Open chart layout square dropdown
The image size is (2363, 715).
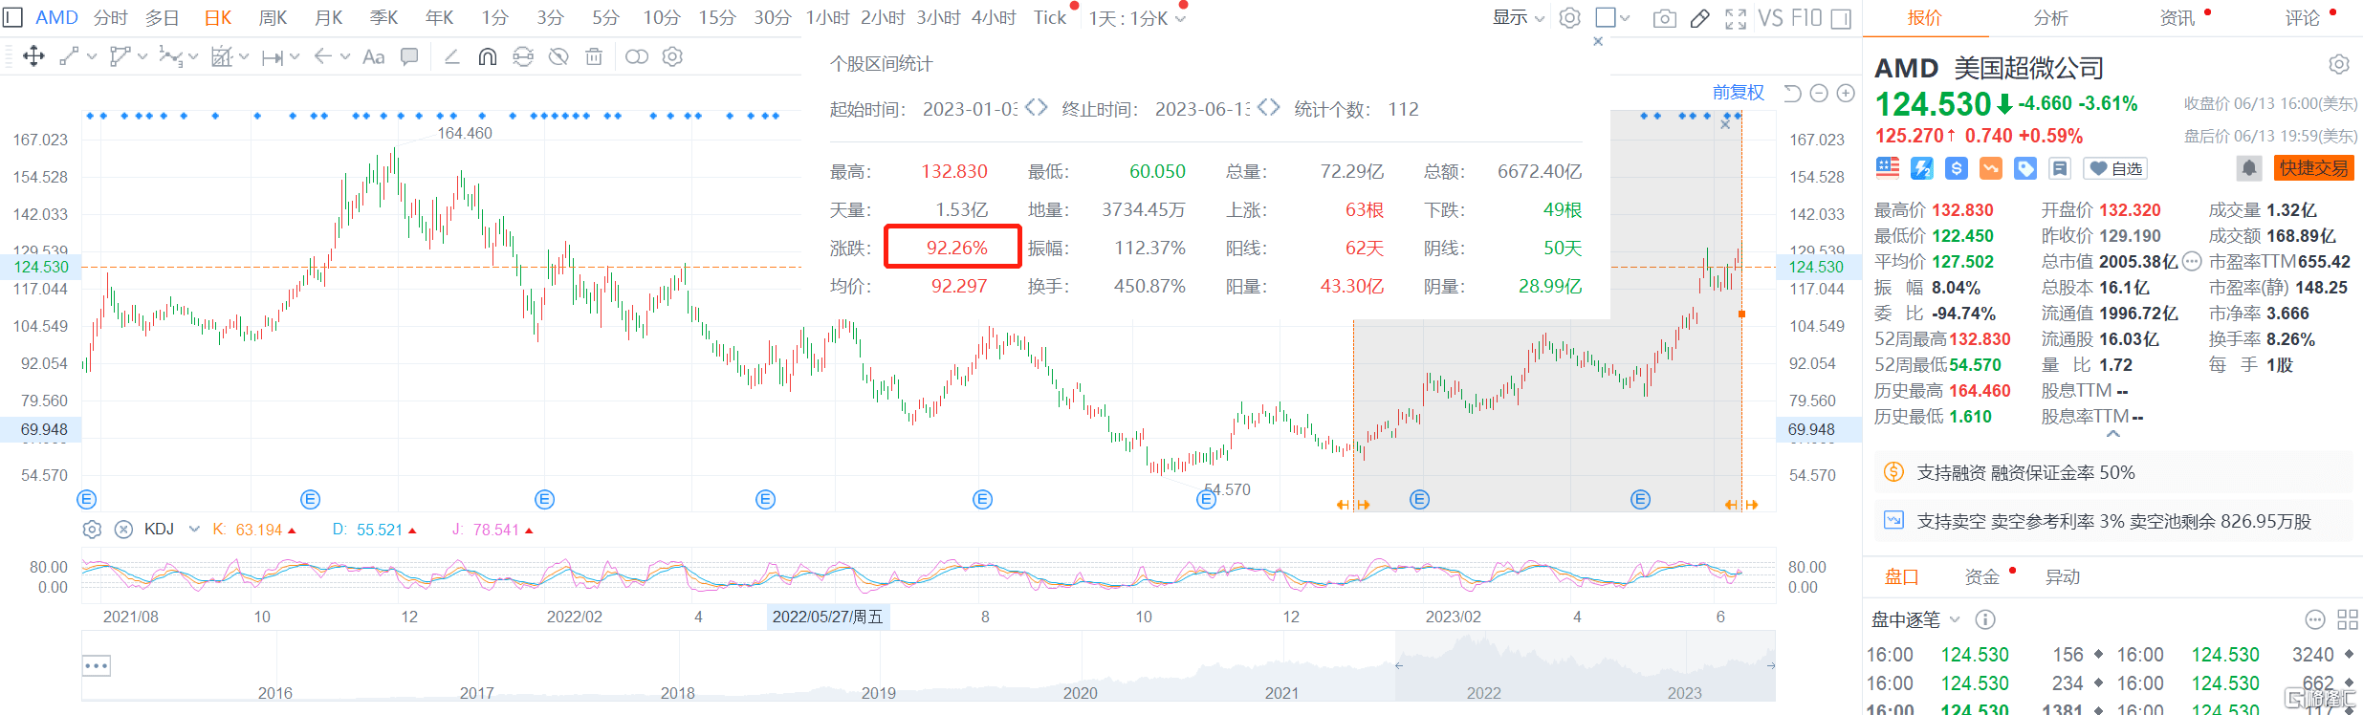point(1613,17)
